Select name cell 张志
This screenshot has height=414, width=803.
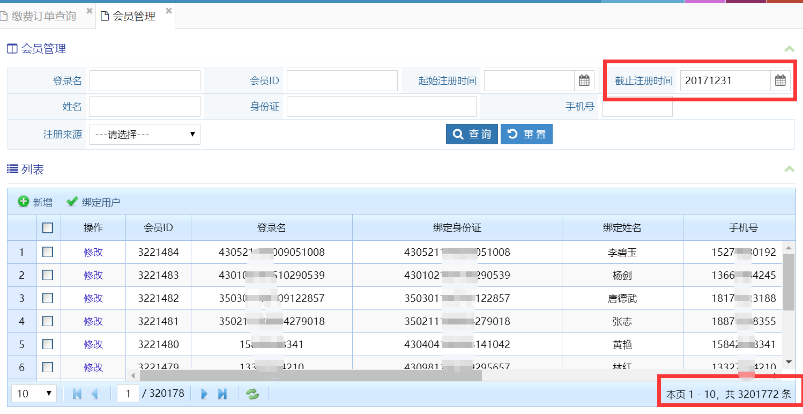tap(622, 321)
